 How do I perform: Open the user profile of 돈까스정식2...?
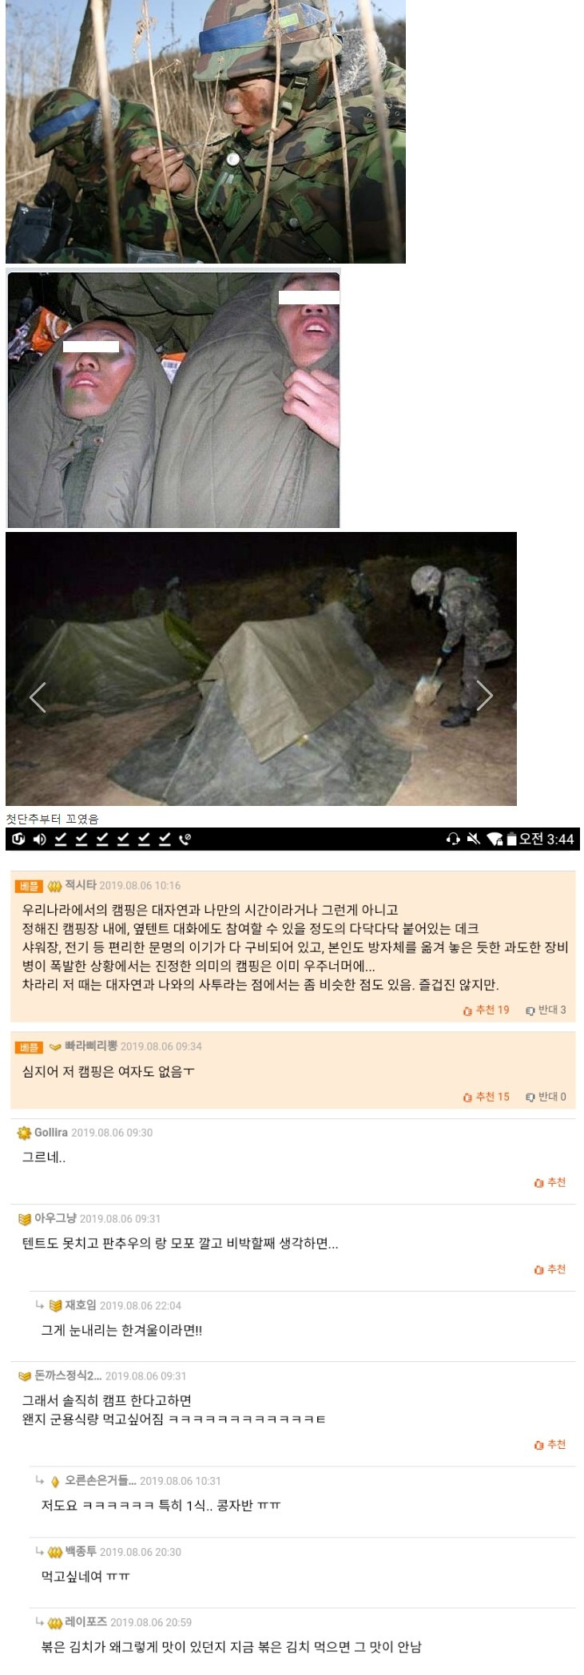pos(68,1375)
